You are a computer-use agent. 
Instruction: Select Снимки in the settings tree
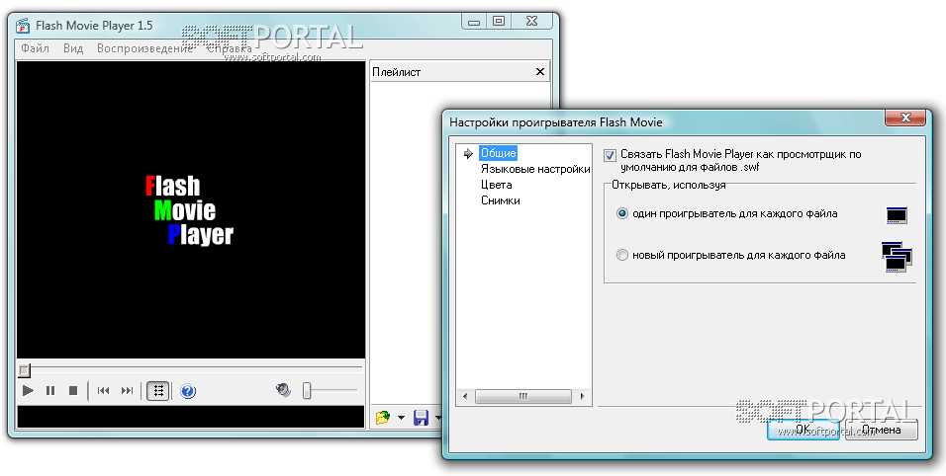point(500,200)
